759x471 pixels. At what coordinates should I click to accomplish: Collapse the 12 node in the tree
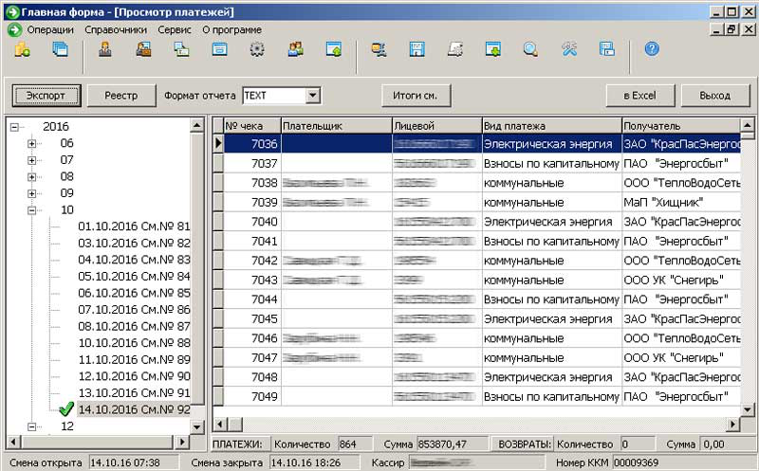(31, 426)
